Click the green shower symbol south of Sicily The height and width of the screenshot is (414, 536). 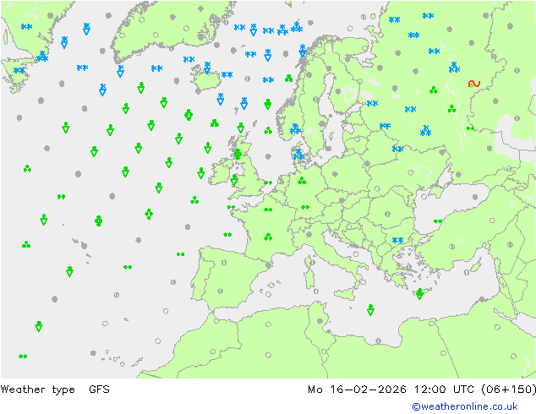click(370, 310)
